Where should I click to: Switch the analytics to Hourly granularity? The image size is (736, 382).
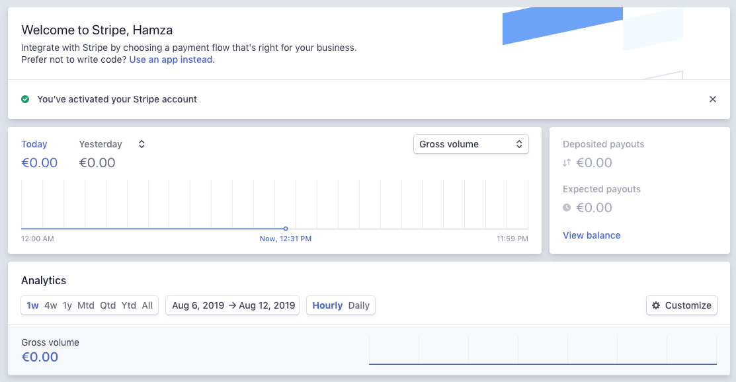pos(327,305)
